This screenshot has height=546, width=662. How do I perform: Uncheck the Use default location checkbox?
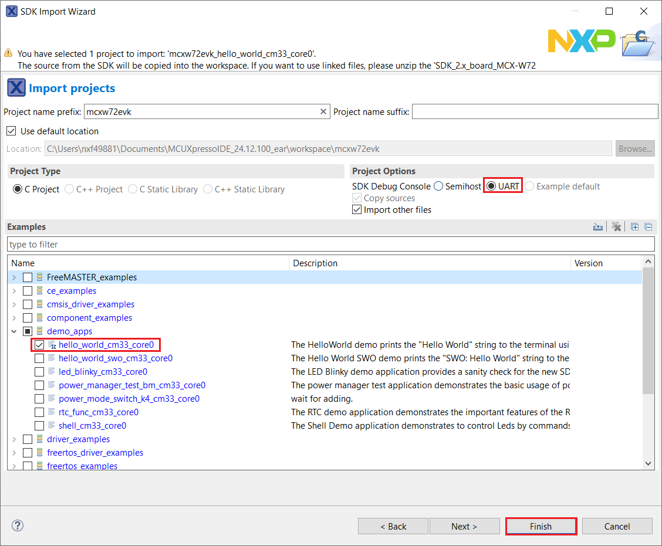tap(11, 131)
